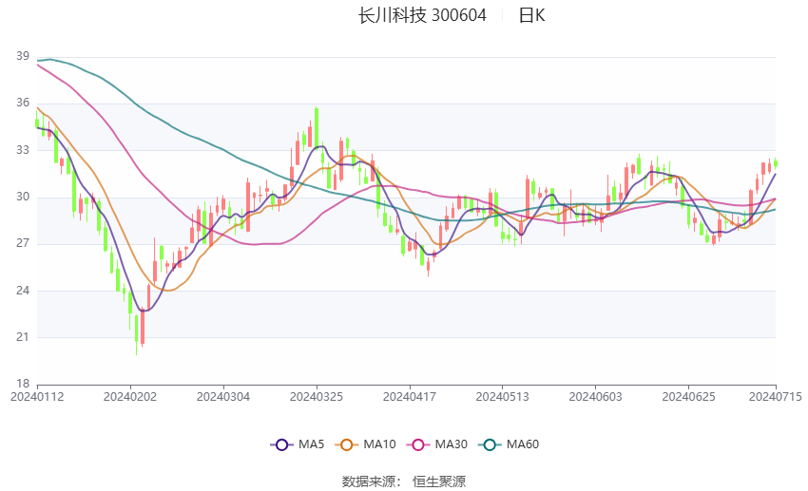Toggle the MA5 legend series
The image size is (808, 491).
[x=298, y=444]
